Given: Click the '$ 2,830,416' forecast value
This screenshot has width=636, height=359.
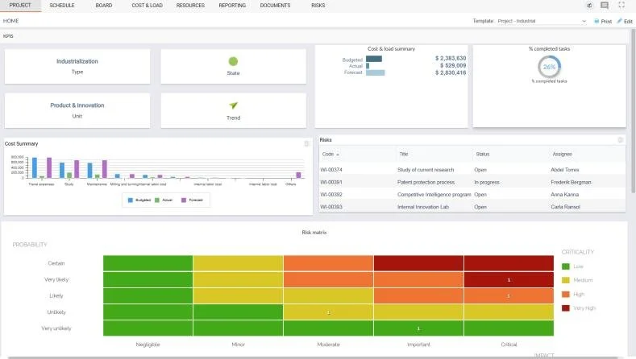Looking at the screenshot, I should pyautogui.click(x=451, y=72).
